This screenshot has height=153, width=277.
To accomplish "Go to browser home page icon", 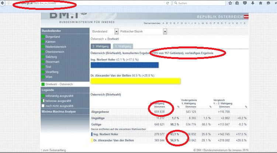I will pyautogui.click(x=260, y=3).
